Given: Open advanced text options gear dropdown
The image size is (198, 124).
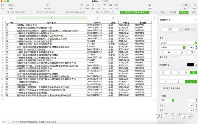Looking at the screenshot, I should coord(193,52).
